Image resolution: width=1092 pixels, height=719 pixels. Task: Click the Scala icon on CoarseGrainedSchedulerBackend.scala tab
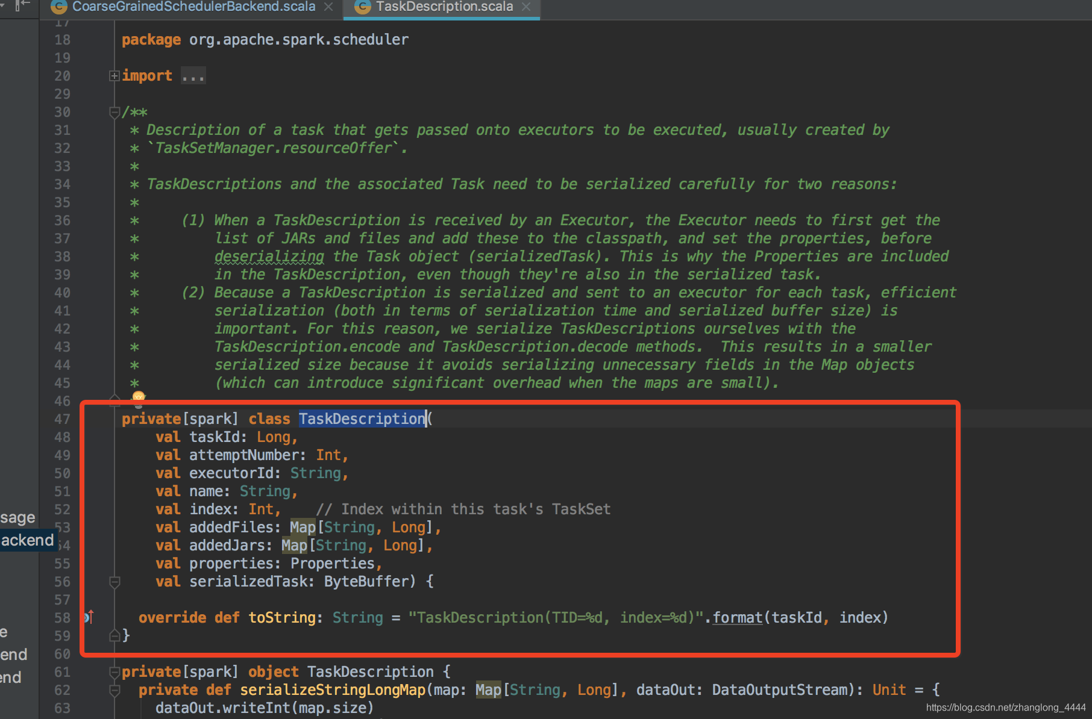(x=58, y=7)
